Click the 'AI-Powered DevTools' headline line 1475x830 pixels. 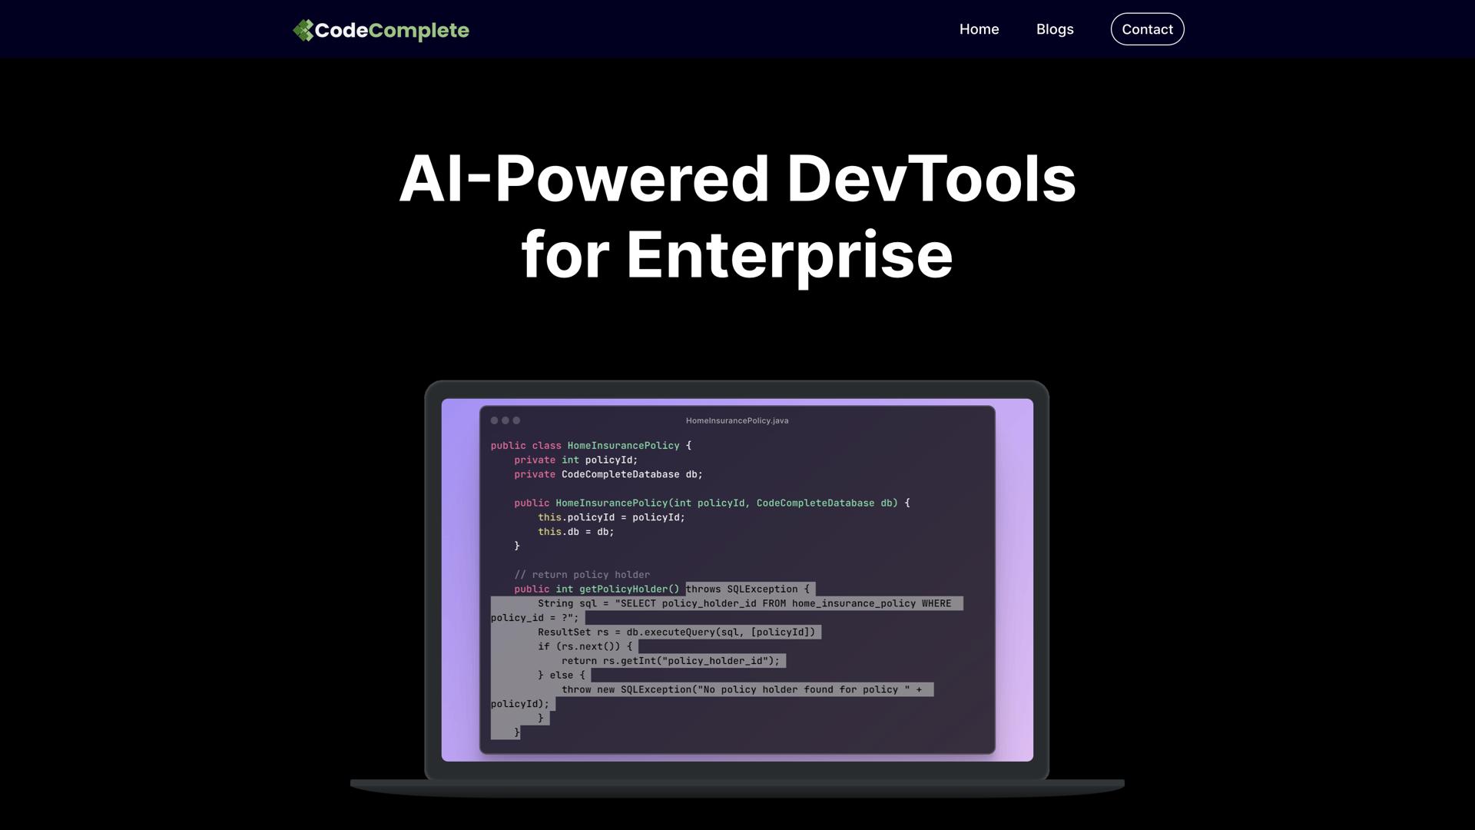(737, 178)
